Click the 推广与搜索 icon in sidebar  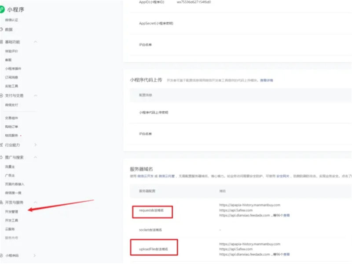(x=2, y=157)
